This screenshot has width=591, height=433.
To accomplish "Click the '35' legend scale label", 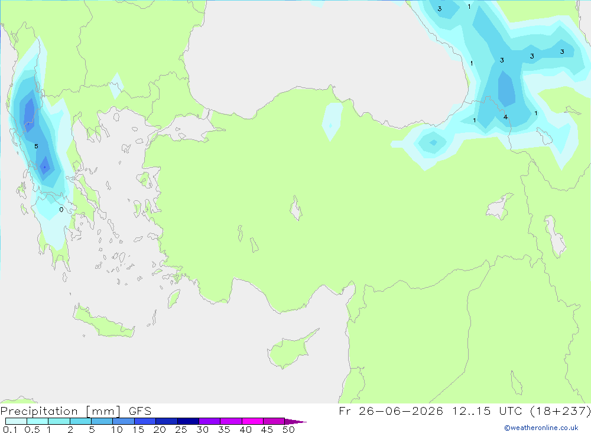I will coord(224,429).
